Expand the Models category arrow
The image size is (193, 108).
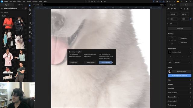[x=8, y=16]
